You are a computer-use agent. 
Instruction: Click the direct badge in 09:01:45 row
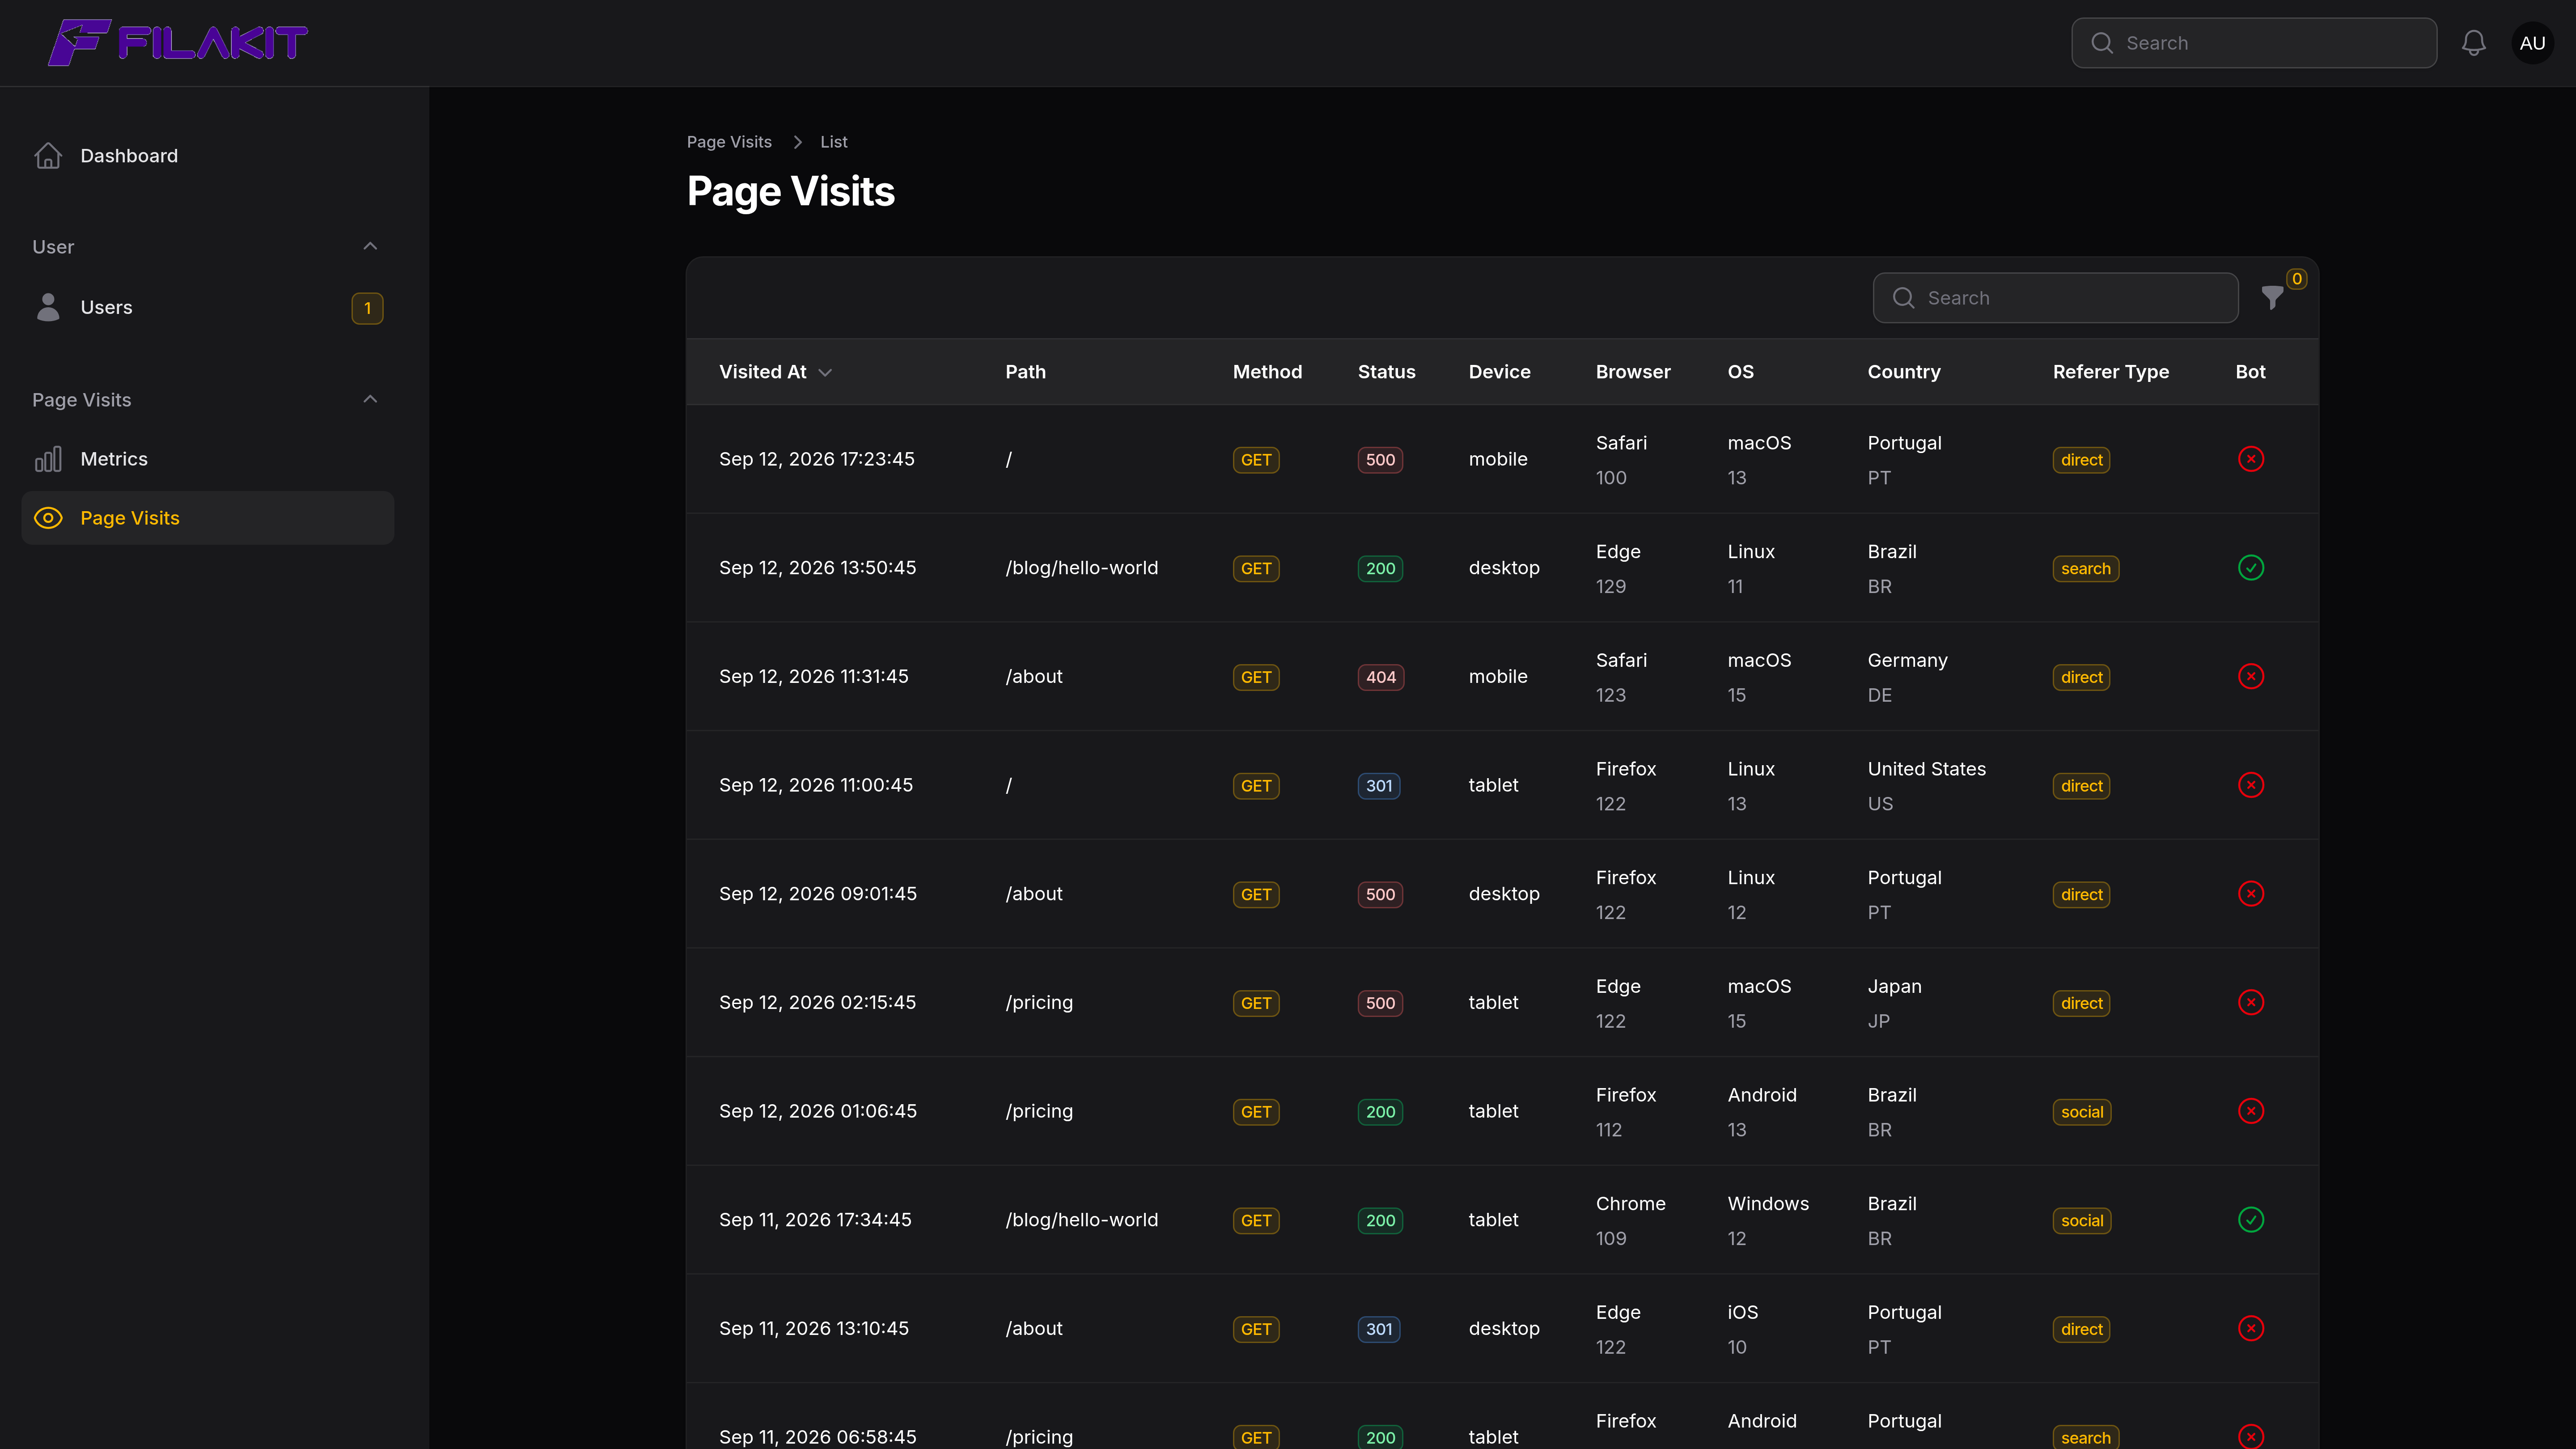2081,895
